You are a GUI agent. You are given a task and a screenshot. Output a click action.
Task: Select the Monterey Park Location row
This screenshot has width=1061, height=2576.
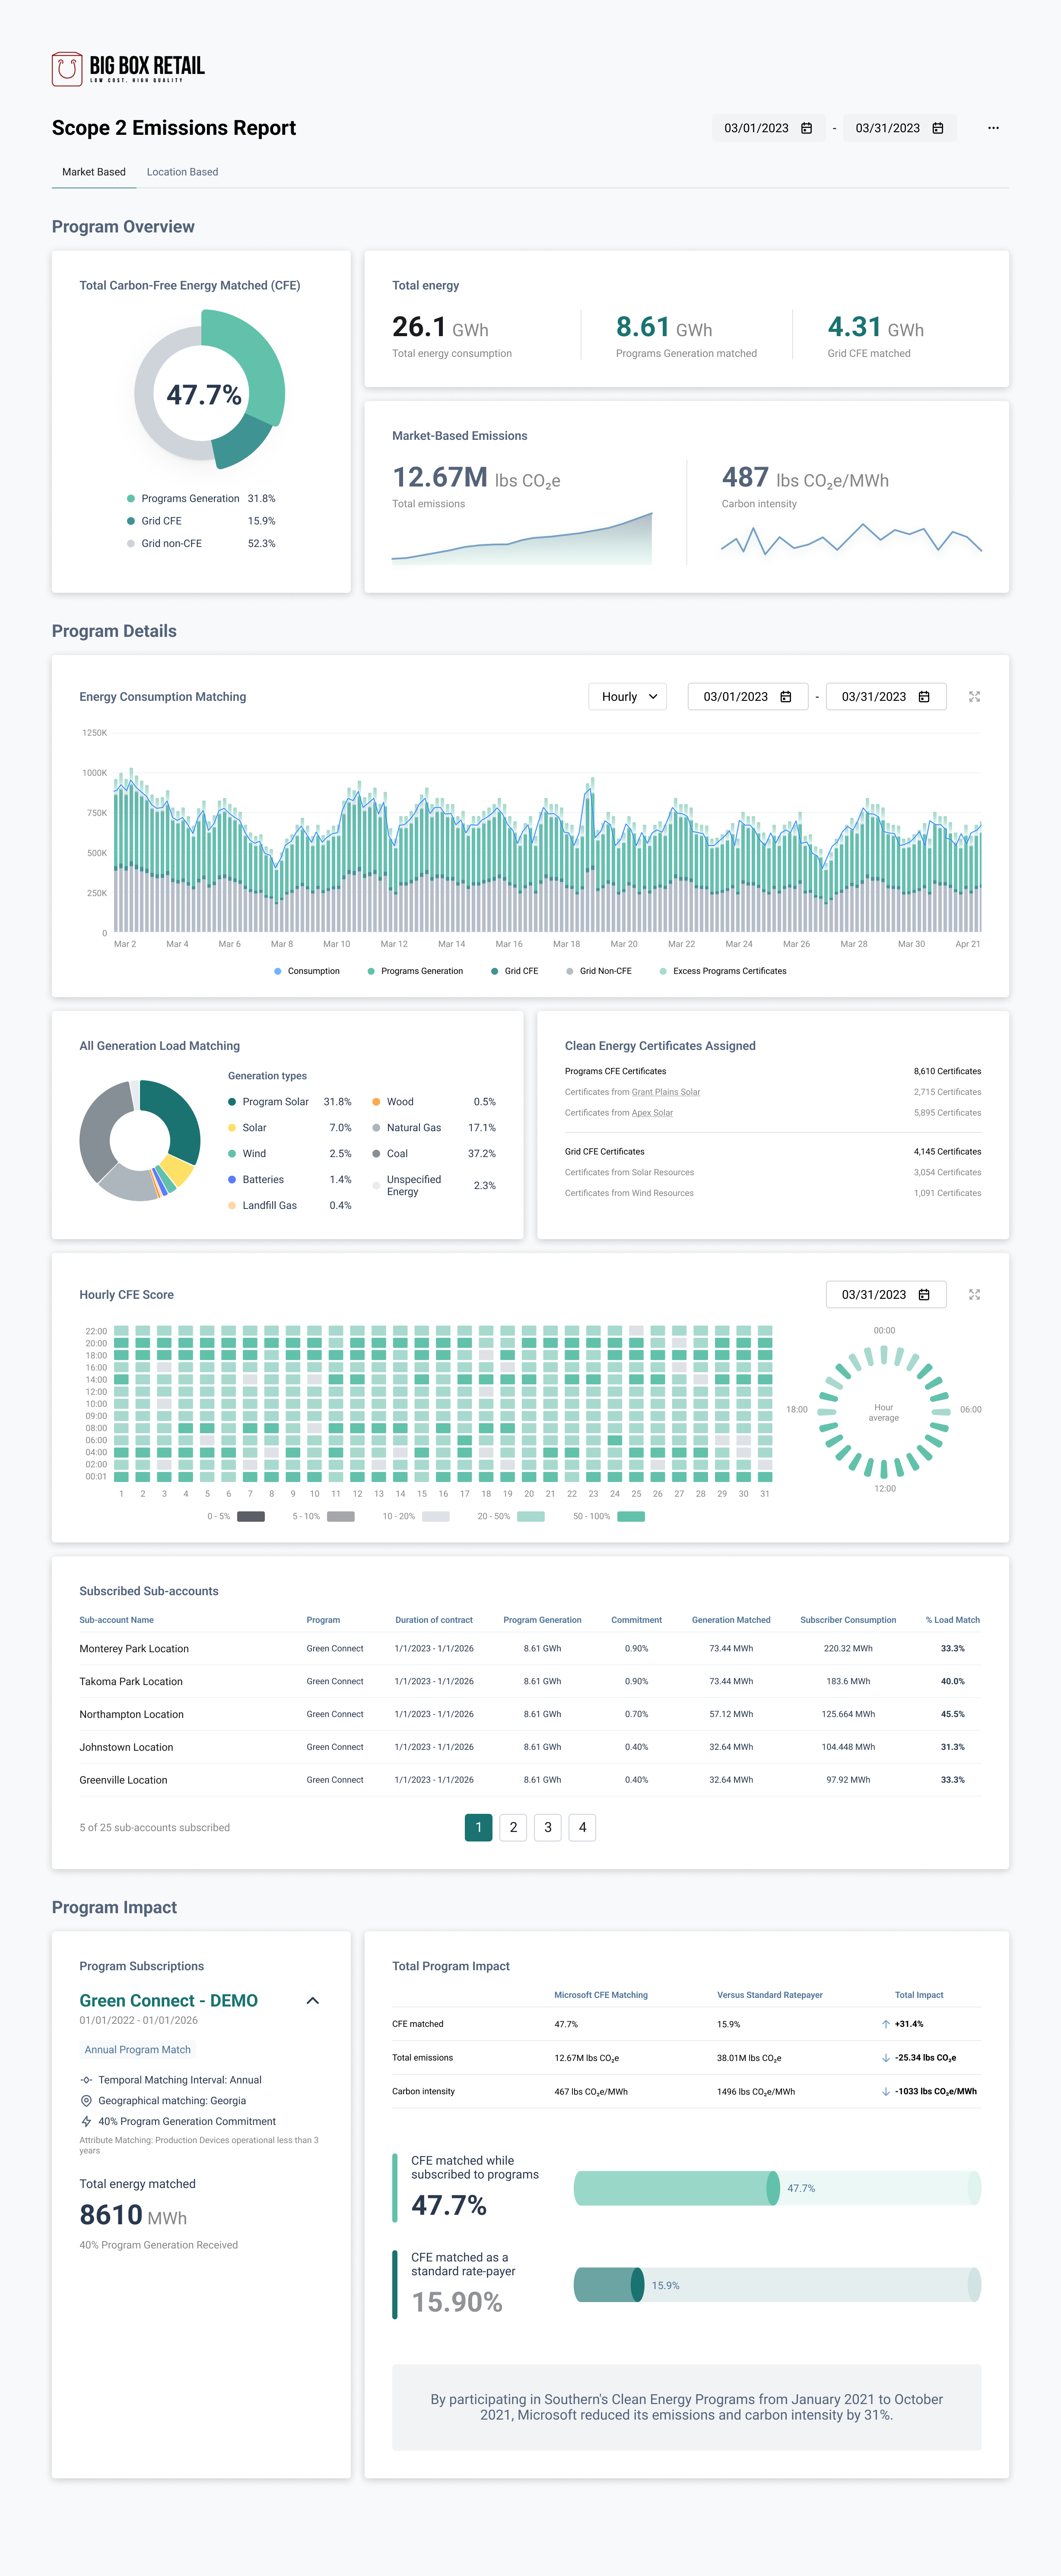[530, 1649]
